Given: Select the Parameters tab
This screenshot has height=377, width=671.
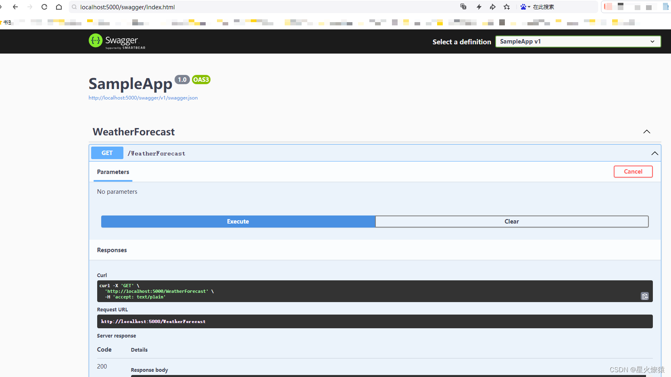Looking at the screenshot, I should (113, 172).
